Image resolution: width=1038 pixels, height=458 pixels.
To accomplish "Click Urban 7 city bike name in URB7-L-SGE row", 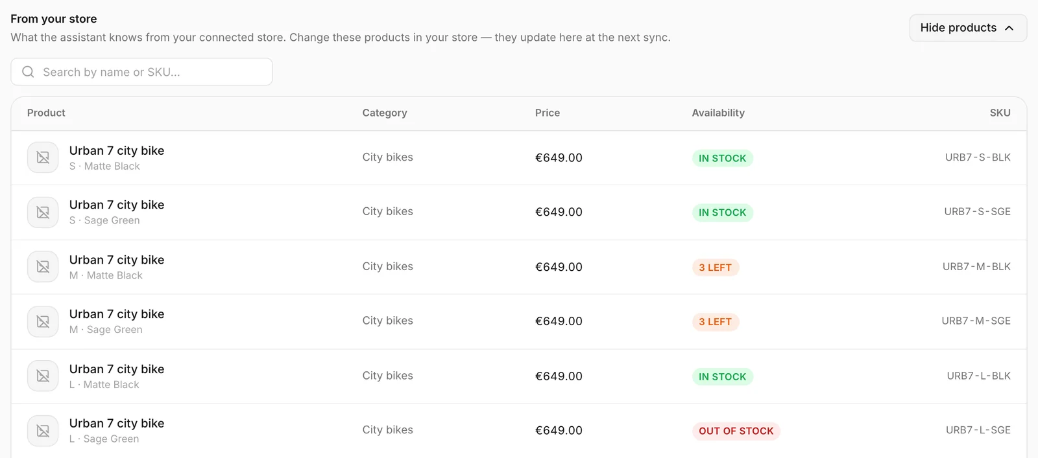I will click(117, 424).
